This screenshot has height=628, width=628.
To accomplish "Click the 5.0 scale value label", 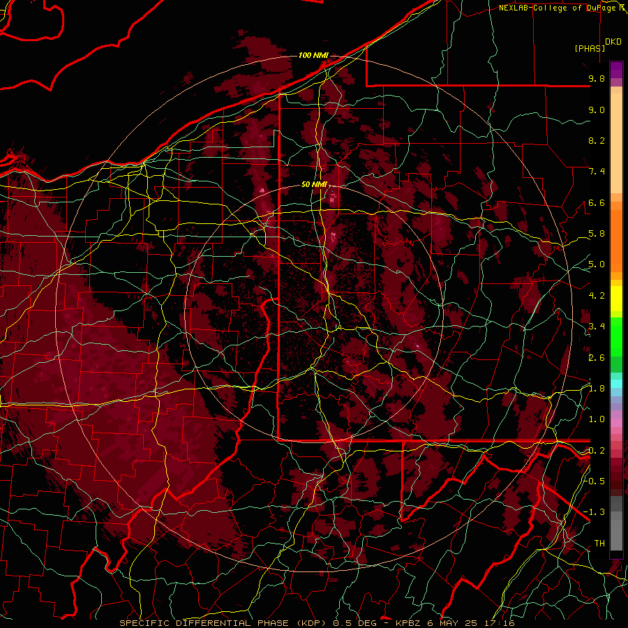I will pyautogui.click(x=597, y=264).
